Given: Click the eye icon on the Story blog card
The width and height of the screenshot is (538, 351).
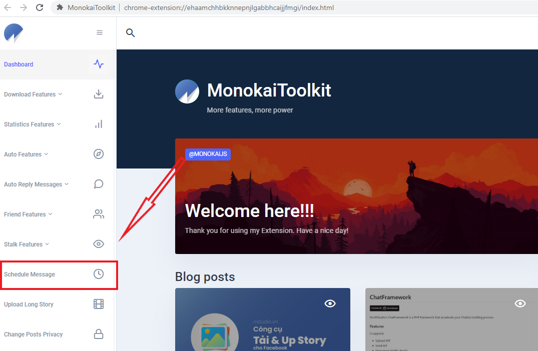Looking at the screenshot, I should click(330, 303).
